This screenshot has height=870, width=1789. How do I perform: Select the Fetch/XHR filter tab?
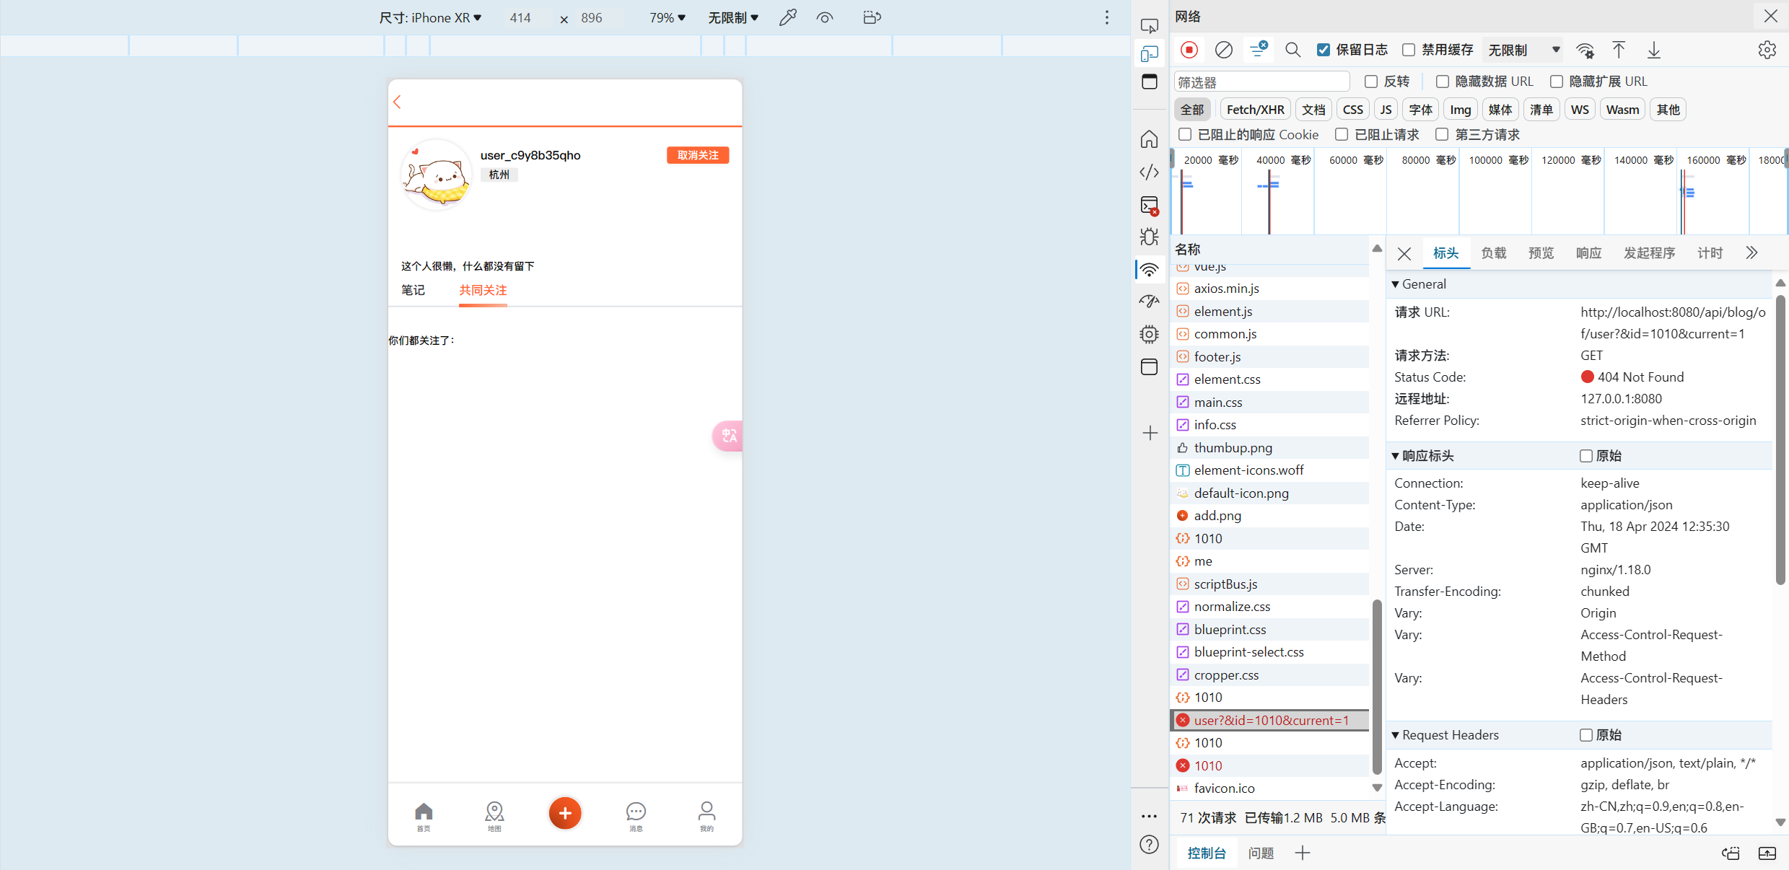click(1255, 110)
